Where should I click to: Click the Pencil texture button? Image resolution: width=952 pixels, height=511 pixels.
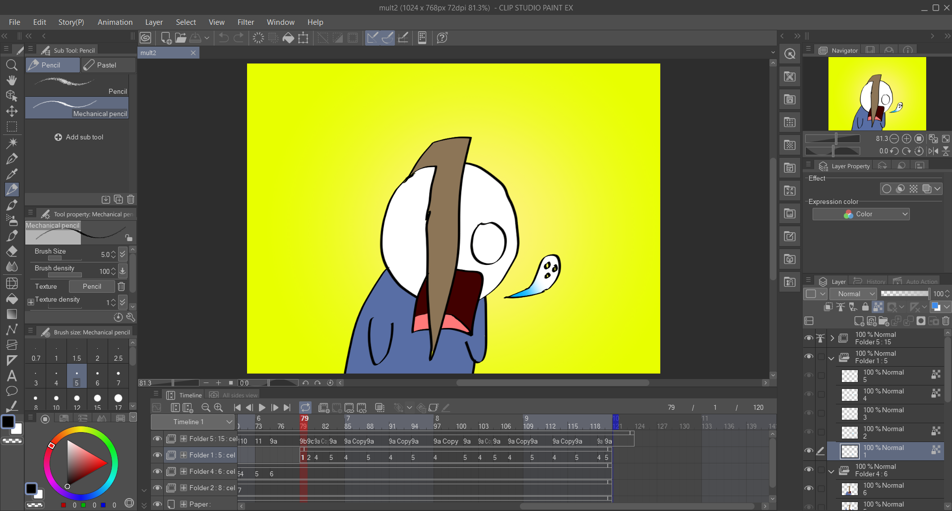pyautogui.click(x=92, y=286)
